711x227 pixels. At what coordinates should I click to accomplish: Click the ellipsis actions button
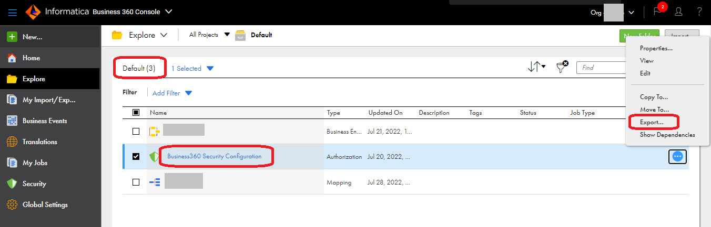678,156
